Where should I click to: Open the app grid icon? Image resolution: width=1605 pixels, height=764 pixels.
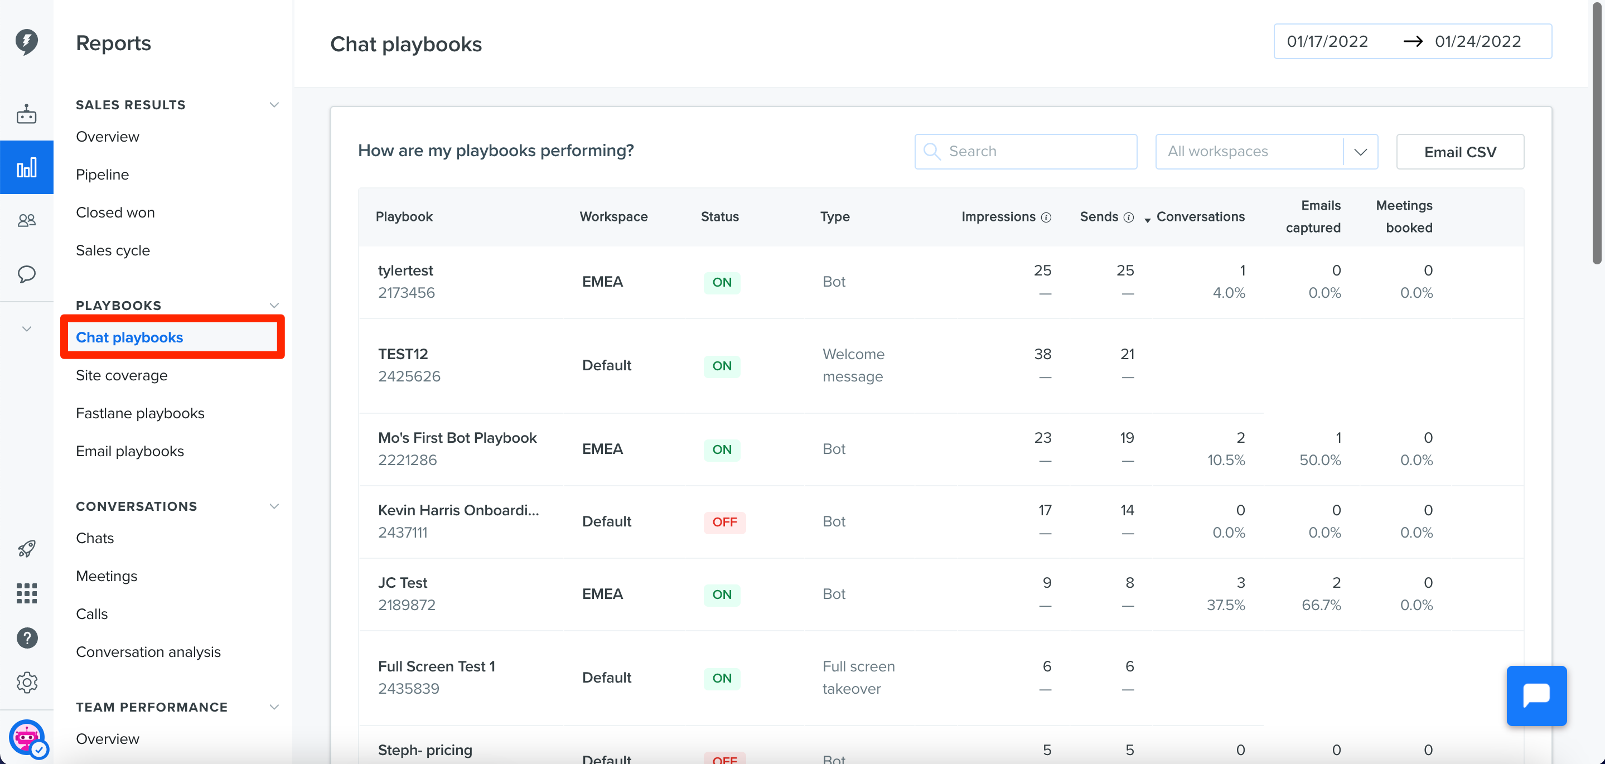[x=26, y=593]
